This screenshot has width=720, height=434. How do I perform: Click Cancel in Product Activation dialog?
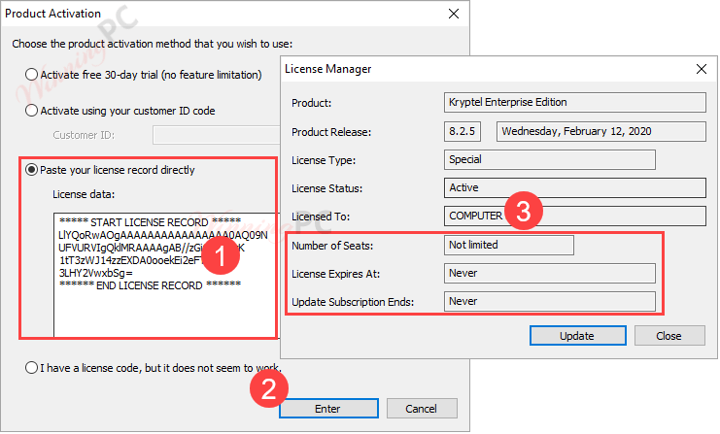pyautogui.click(x=422, y=409)
